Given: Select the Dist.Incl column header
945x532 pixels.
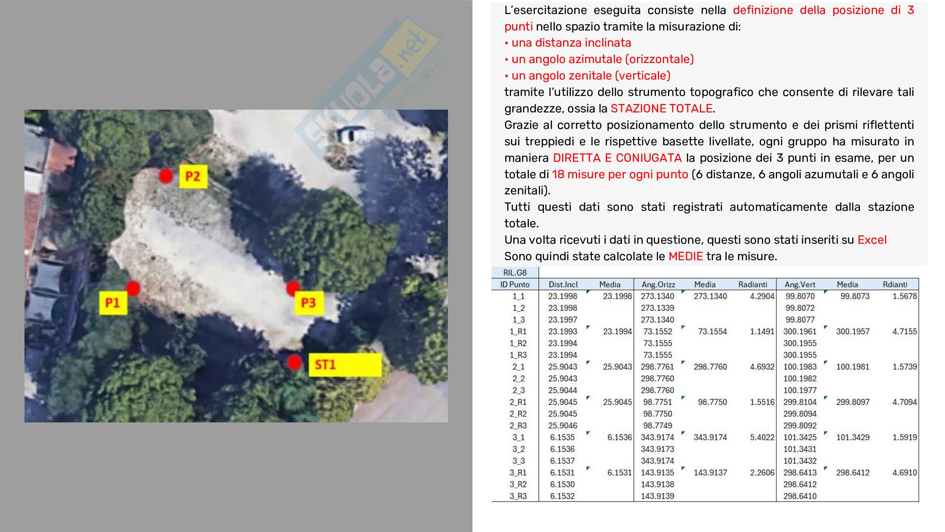Looking at the screenshot, I should [563, 284].
